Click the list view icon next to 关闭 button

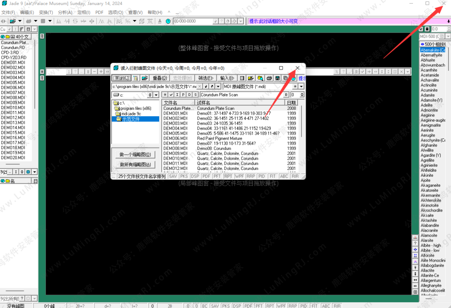pos(136,78)
